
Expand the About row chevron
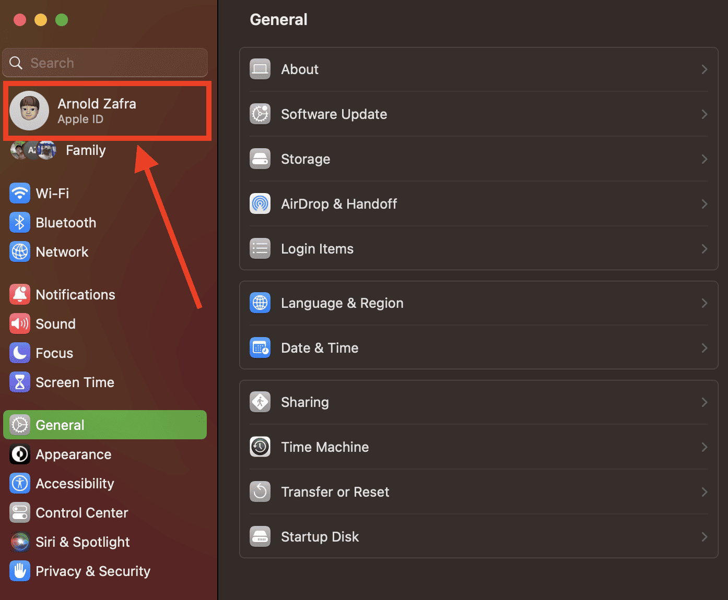click(x=704, y=69)
